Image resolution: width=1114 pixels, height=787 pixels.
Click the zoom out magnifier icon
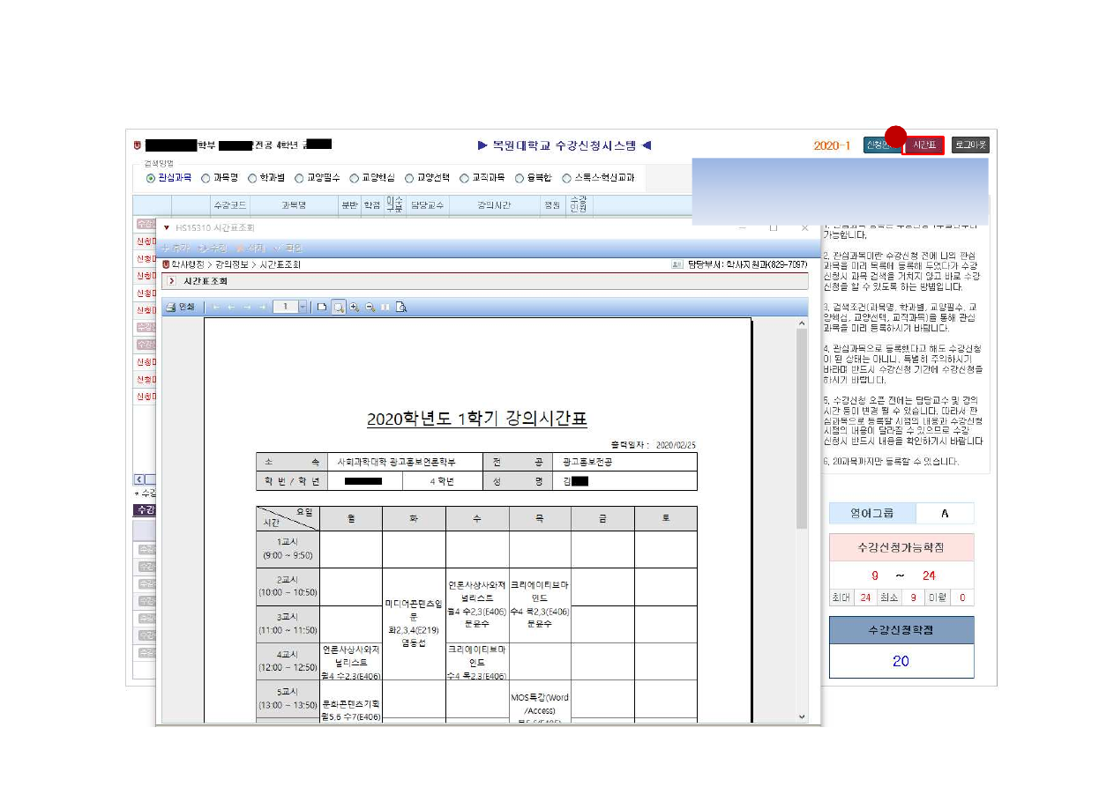[370, 307]
